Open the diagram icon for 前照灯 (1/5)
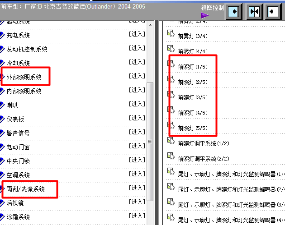This screenshot has width=285, height=225. click(171, 64)
